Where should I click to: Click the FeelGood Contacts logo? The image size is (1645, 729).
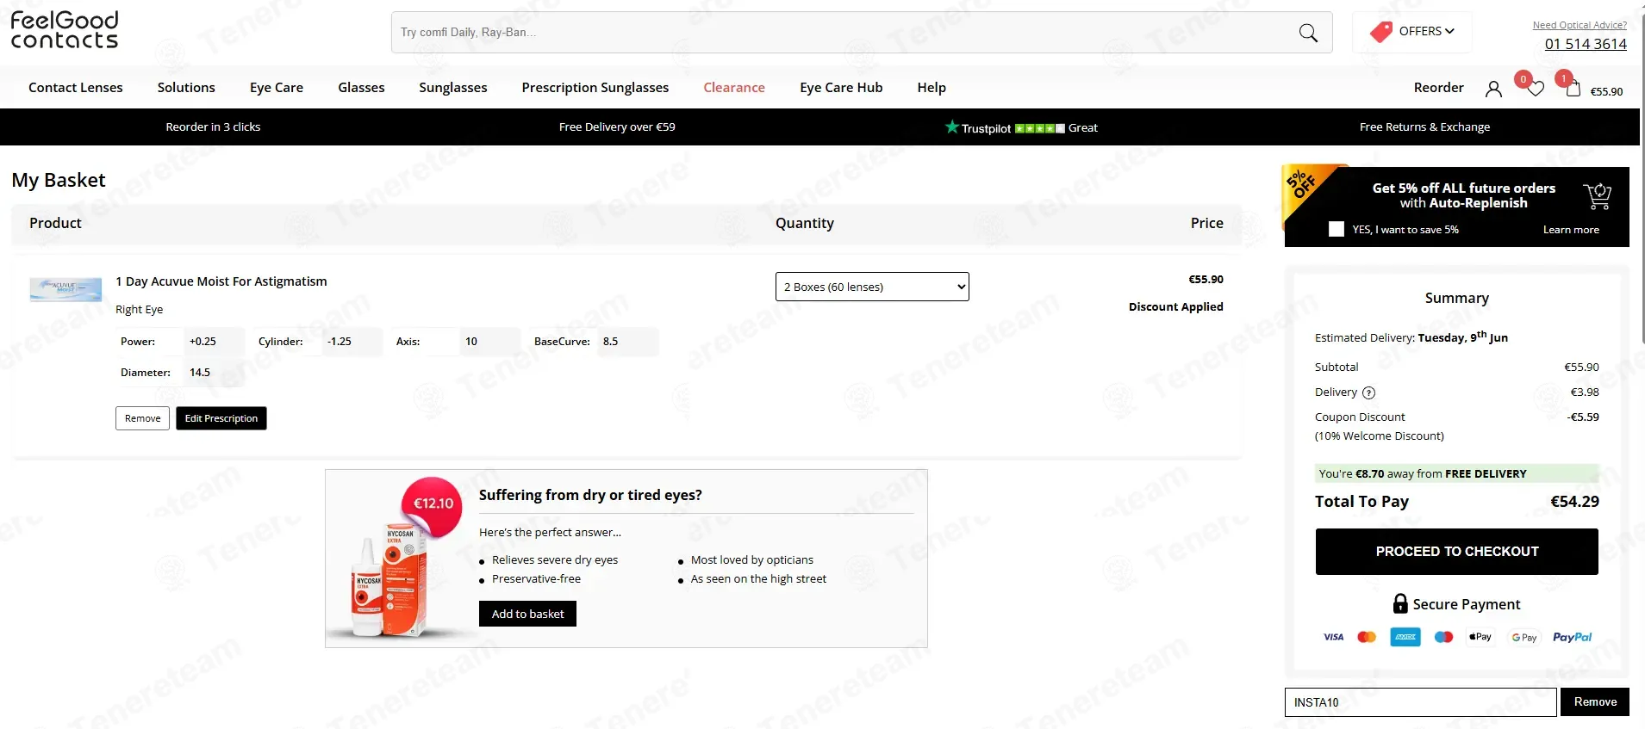(x=65, y=30)
